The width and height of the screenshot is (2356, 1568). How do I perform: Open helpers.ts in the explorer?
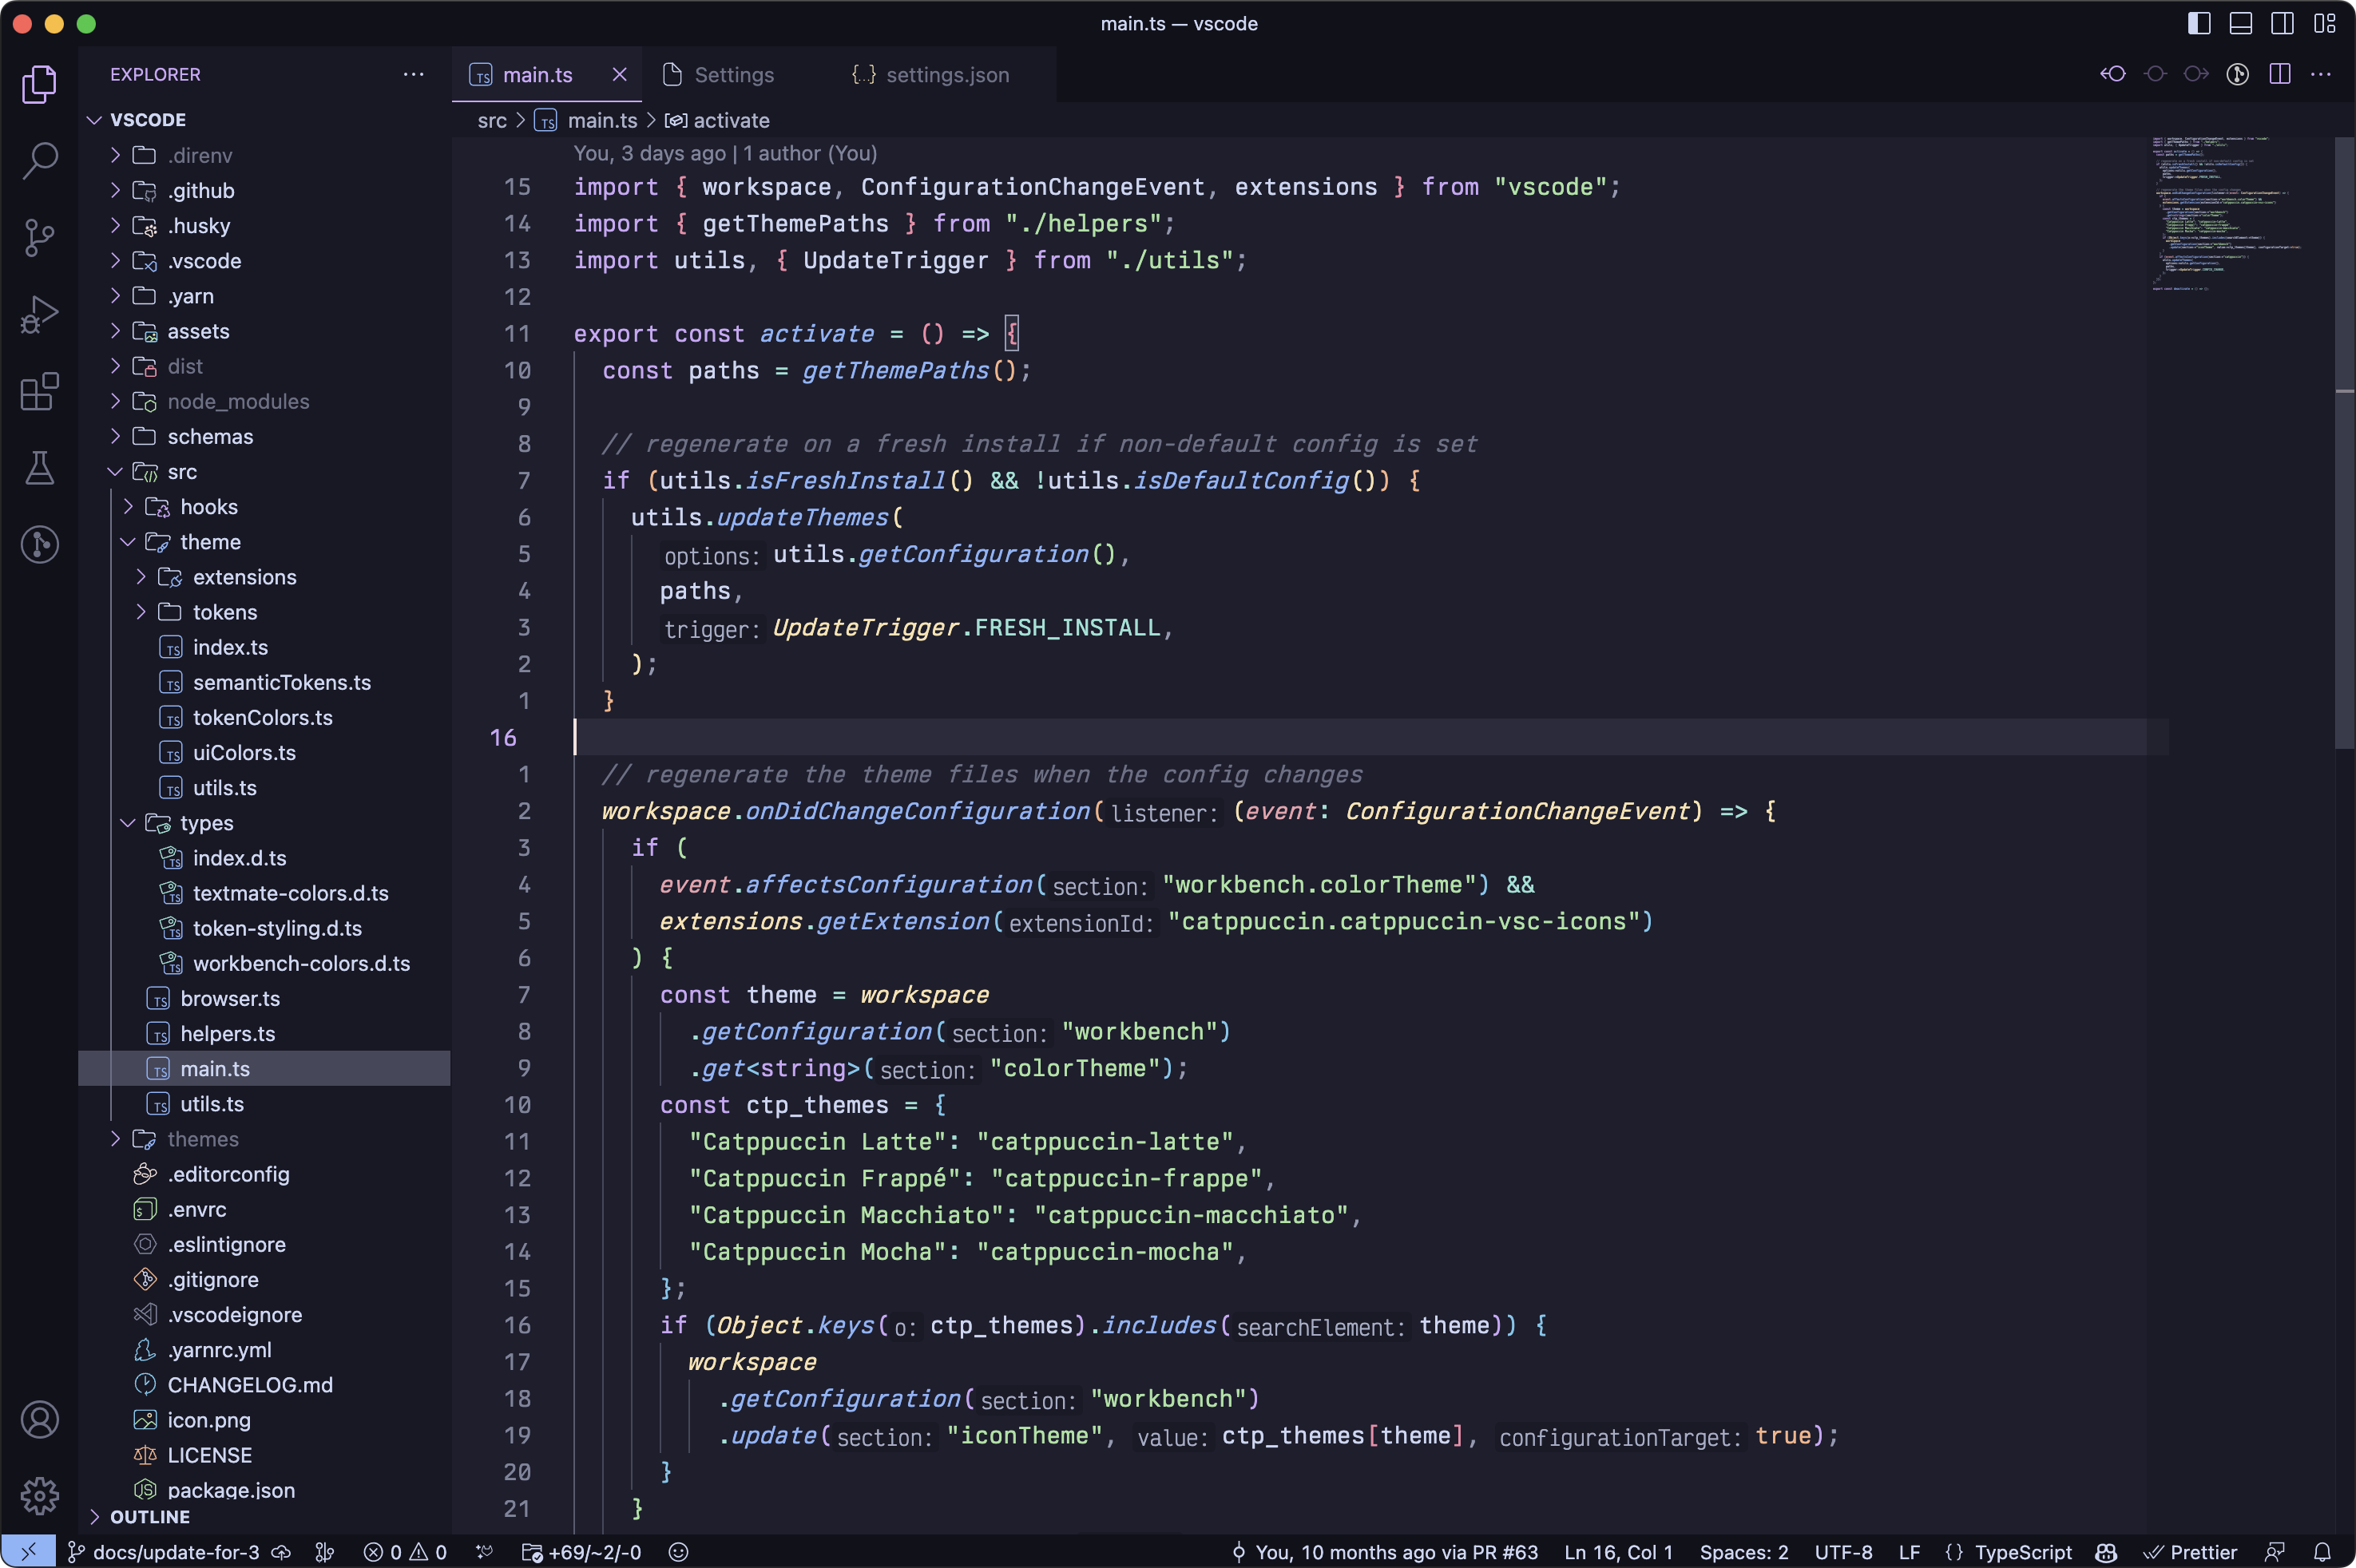pyautogui.click(x=227, y=1034)
